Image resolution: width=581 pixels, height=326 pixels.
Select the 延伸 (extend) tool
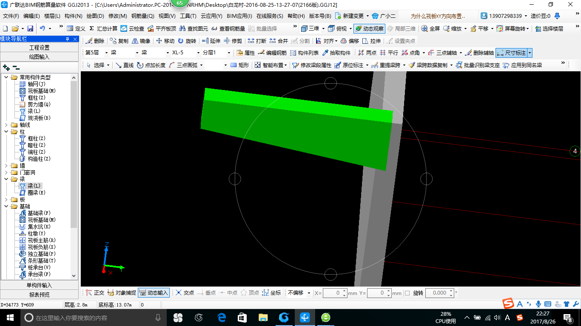click(211, 41)
